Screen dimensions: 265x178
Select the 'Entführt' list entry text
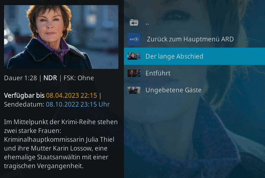point(158,73)
